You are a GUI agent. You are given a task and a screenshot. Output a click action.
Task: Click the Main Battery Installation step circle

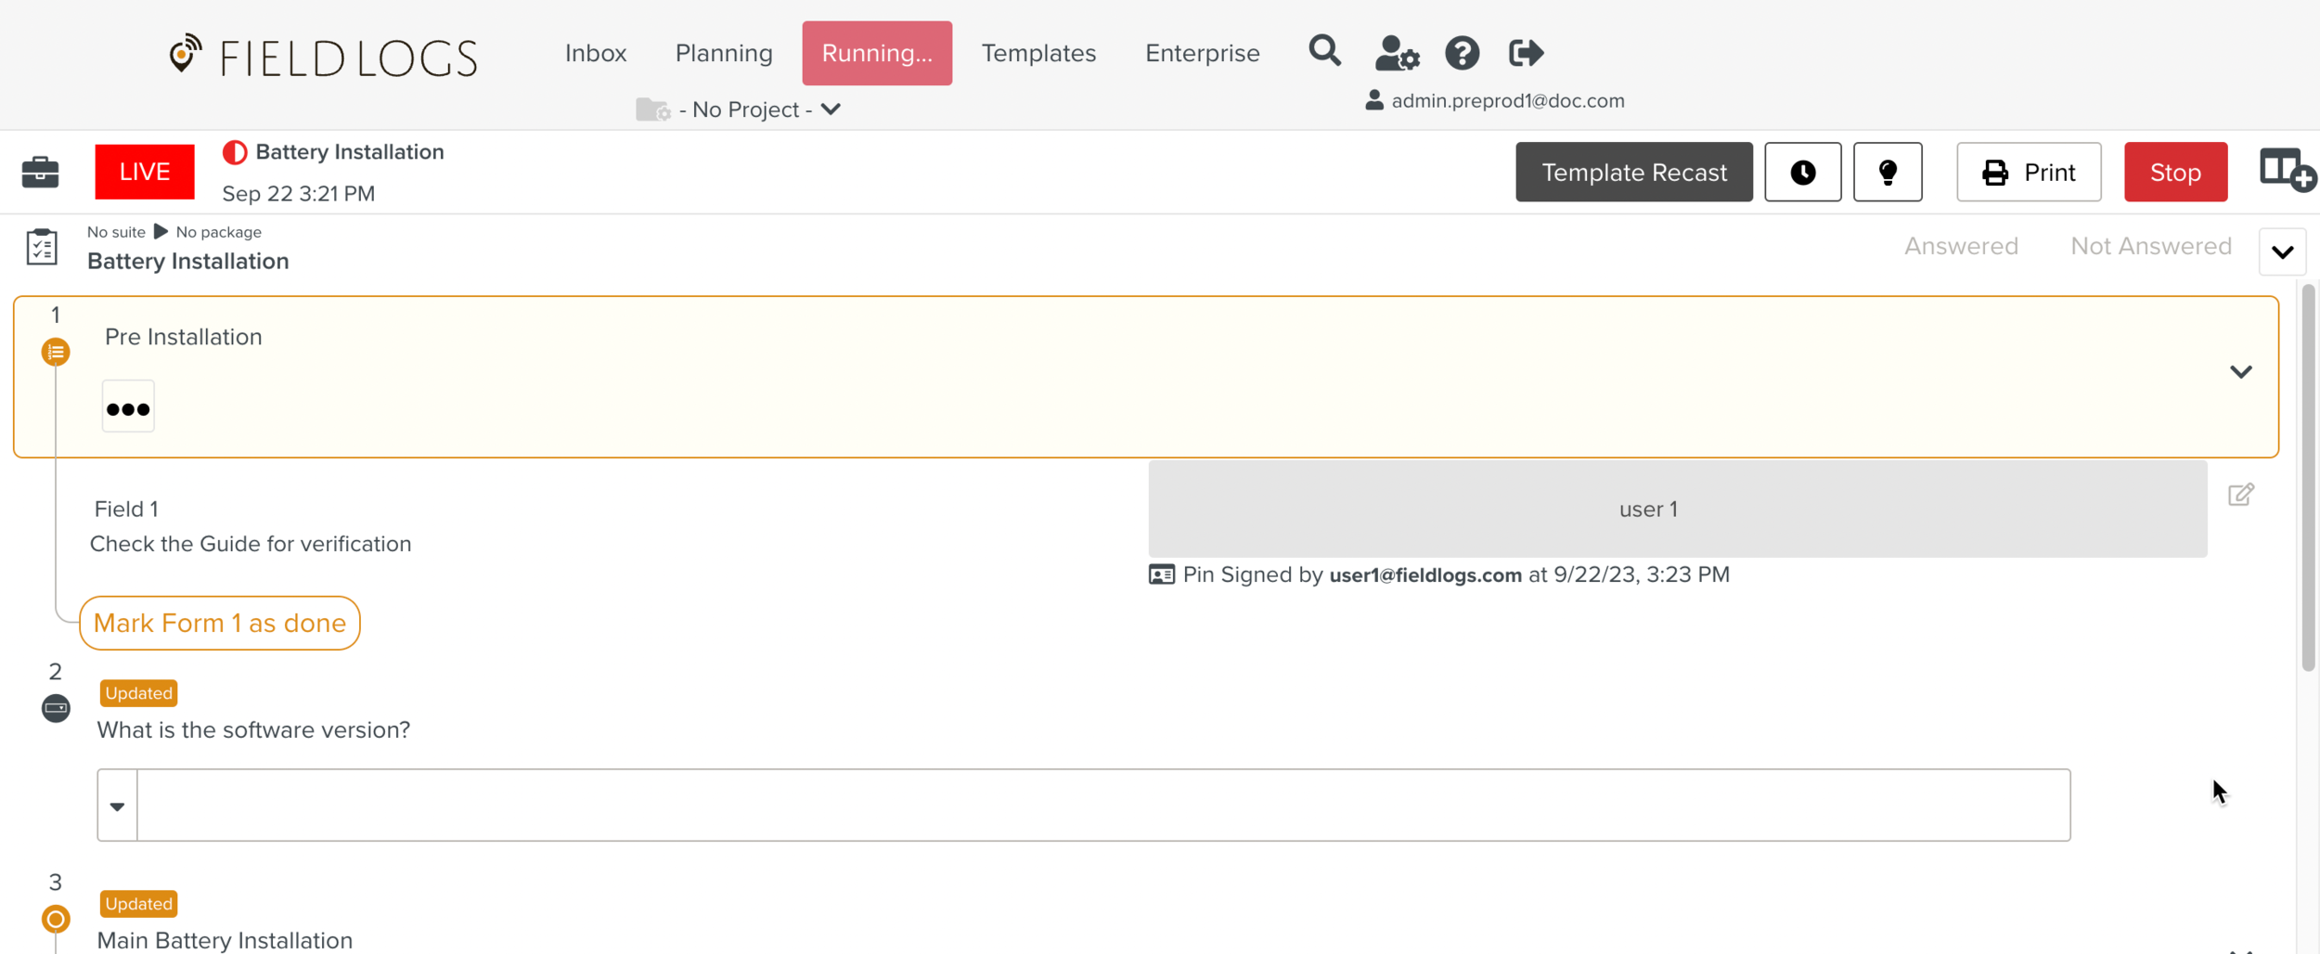(56, 919)
